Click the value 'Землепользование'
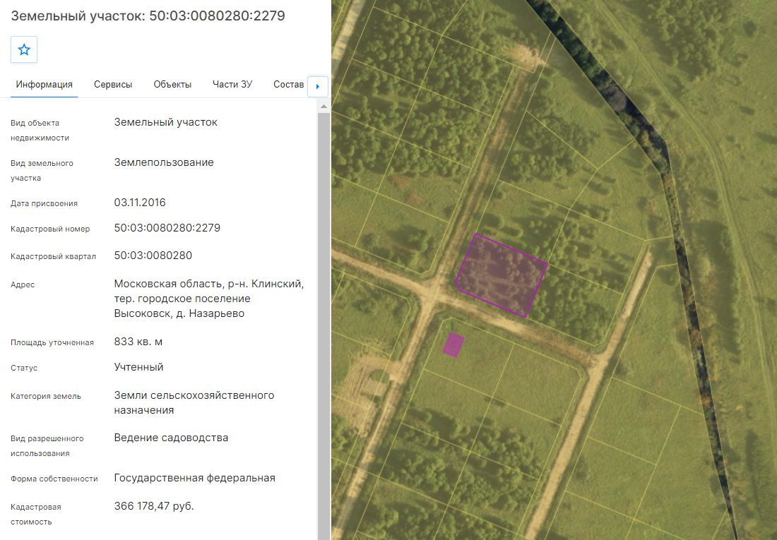Screen dimensions: 777x540 [x=164, y=162]
